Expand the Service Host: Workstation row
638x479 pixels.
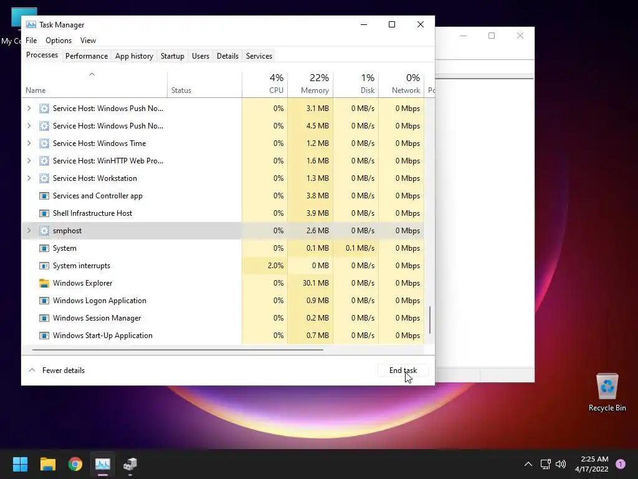29,178
